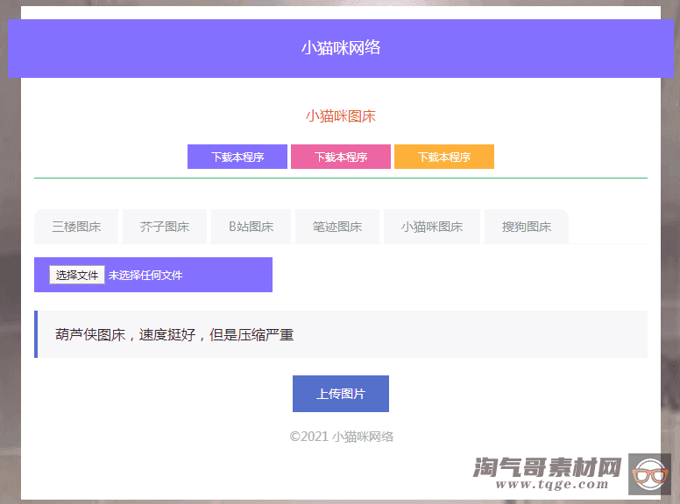
Task: Open the B站图床 tab
Action: tap(251, 227)
